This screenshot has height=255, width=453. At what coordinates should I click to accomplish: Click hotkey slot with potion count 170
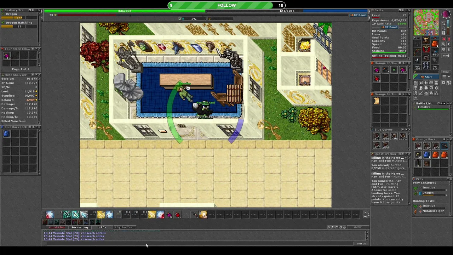(x=169, y=215)
